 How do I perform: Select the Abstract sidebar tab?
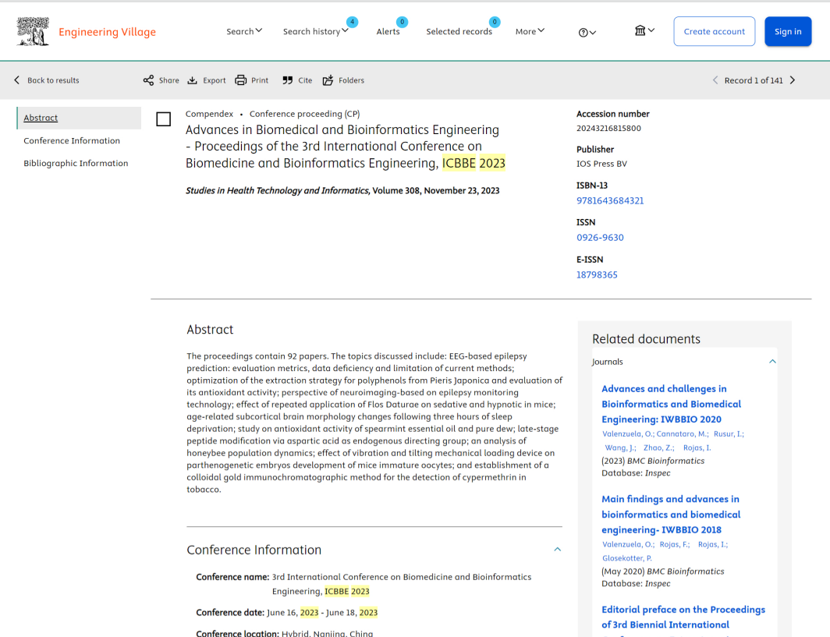79,118
